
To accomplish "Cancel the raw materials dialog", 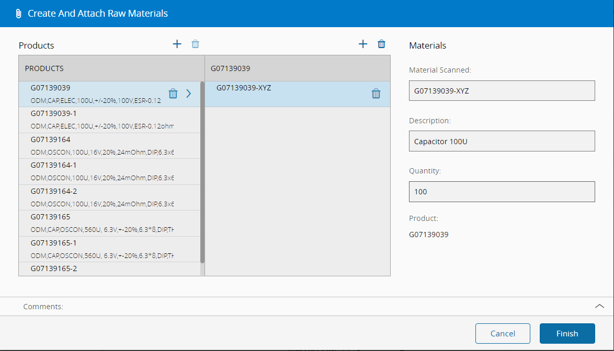I will pyautogui.click(x=503, y=334).
